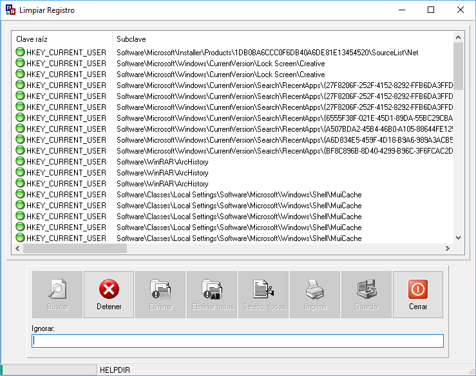
Task: Click the vertical scrollbar up arrow
Action: [x=459, y=37]
